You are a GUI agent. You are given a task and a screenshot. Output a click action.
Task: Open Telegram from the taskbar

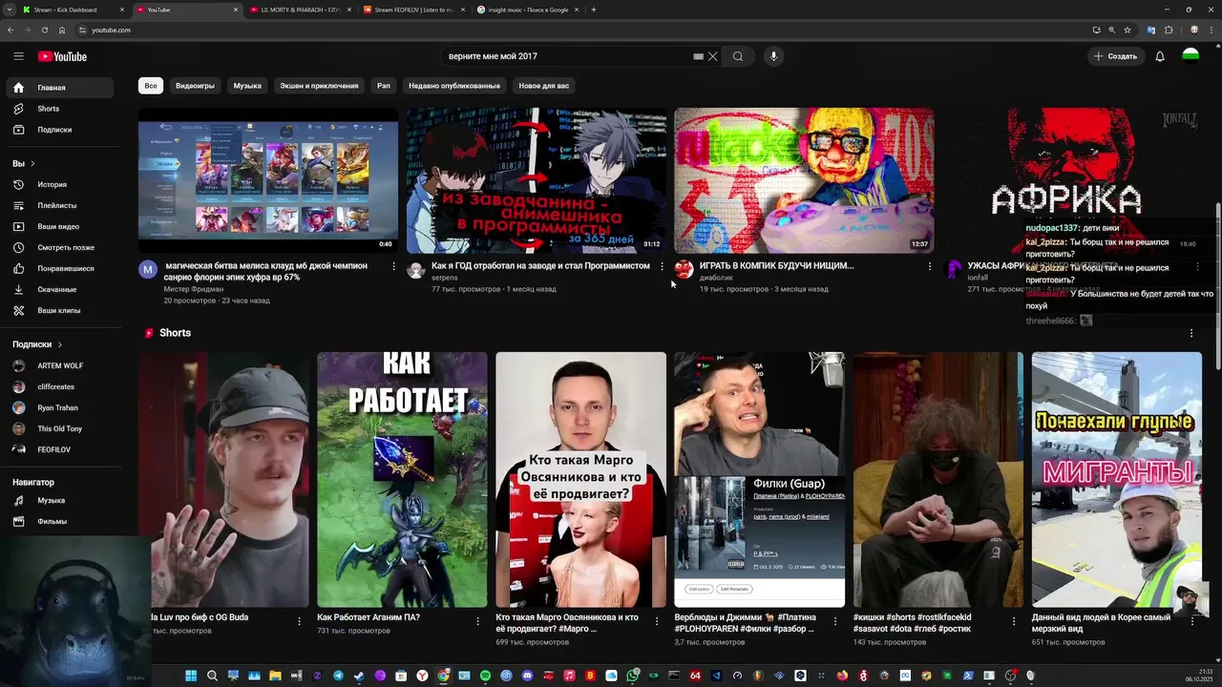point(338,676)
